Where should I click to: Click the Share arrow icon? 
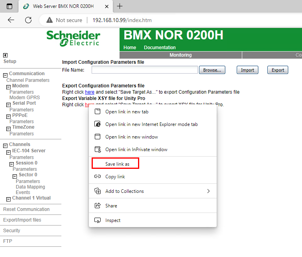click(98, 205)
